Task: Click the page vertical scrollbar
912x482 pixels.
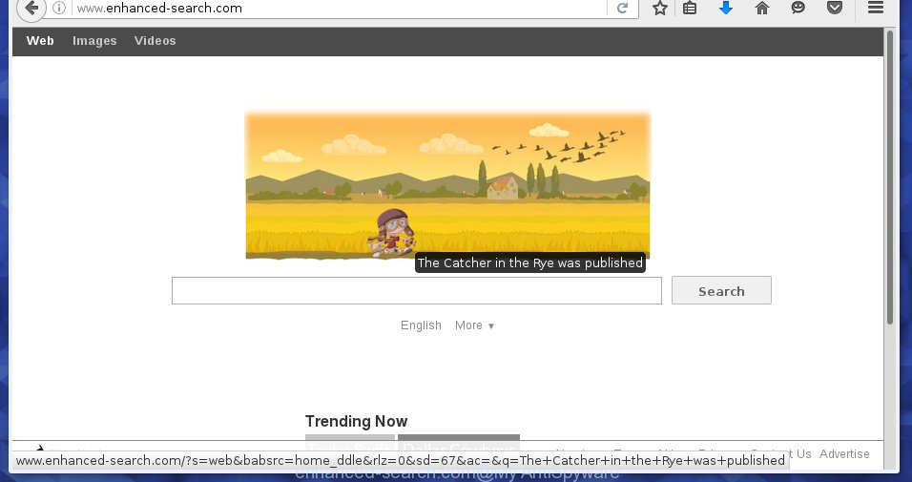Action: [x=889, y=178]
